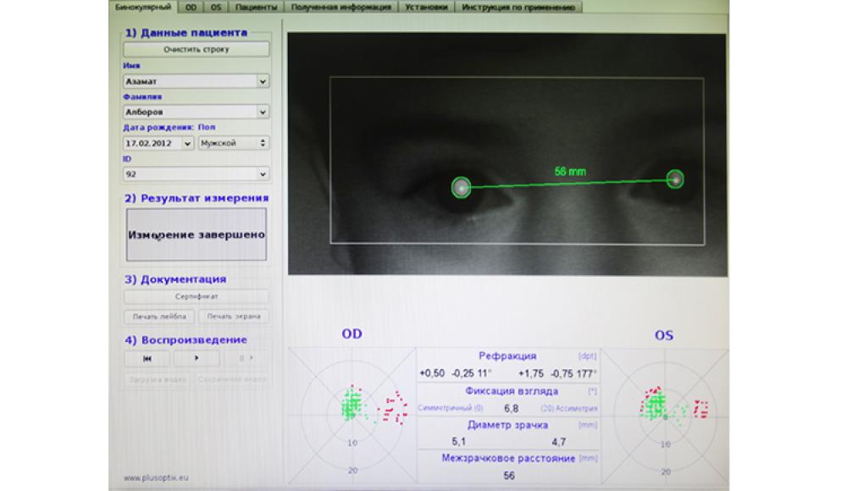The height and width of the screenshot is (491, 847).
Task: Click the Сохранение видео button
Action: 232,379
